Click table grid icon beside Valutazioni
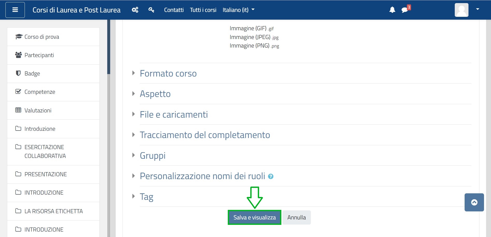This screenshot has width=491, height=237. (18, 110)
